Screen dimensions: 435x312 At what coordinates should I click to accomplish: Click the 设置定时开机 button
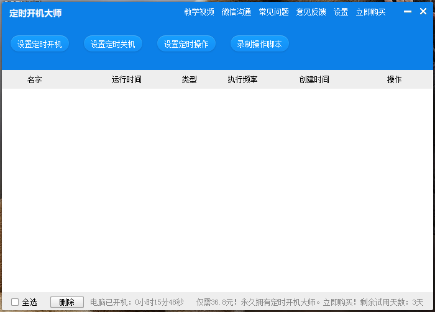(x=40, y=44)
